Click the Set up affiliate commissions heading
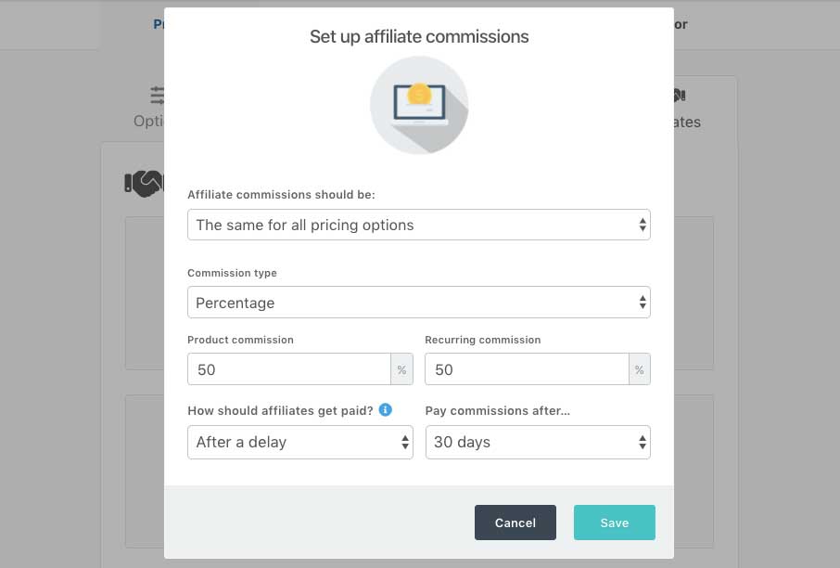Viewport: 840px width, 568px height. 419,36
